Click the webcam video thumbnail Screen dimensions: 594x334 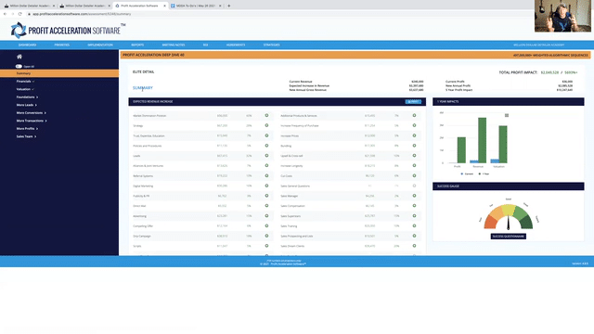[x=562, y=16]
